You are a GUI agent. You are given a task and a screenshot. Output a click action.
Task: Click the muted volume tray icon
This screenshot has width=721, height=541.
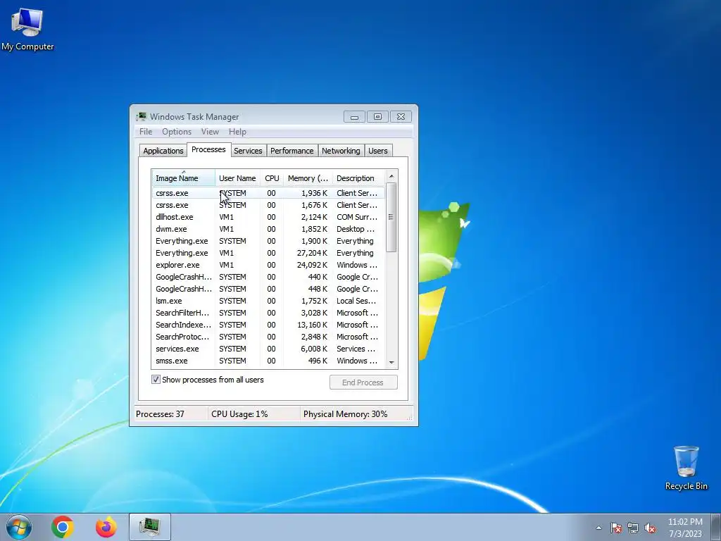click(x=650, y=528)
